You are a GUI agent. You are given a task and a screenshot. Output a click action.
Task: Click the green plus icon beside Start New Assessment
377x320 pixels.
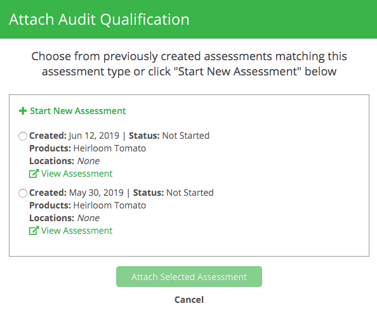point(23,111)
